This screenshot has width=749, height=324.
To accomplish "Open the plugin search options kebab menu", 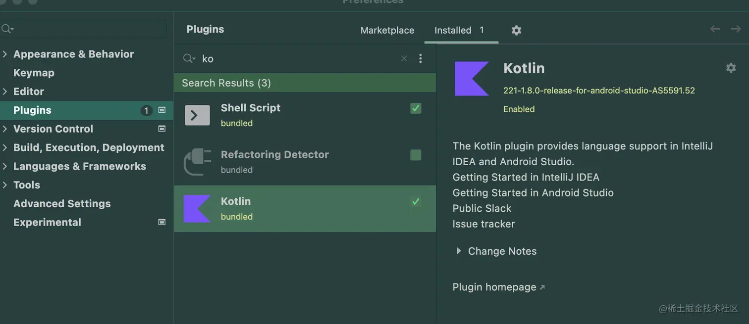I will pos(420,59).
